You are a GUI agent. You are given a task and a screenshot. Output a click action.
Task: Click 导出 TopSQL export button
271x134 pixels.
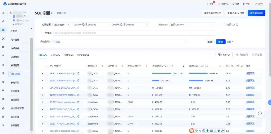224,55
